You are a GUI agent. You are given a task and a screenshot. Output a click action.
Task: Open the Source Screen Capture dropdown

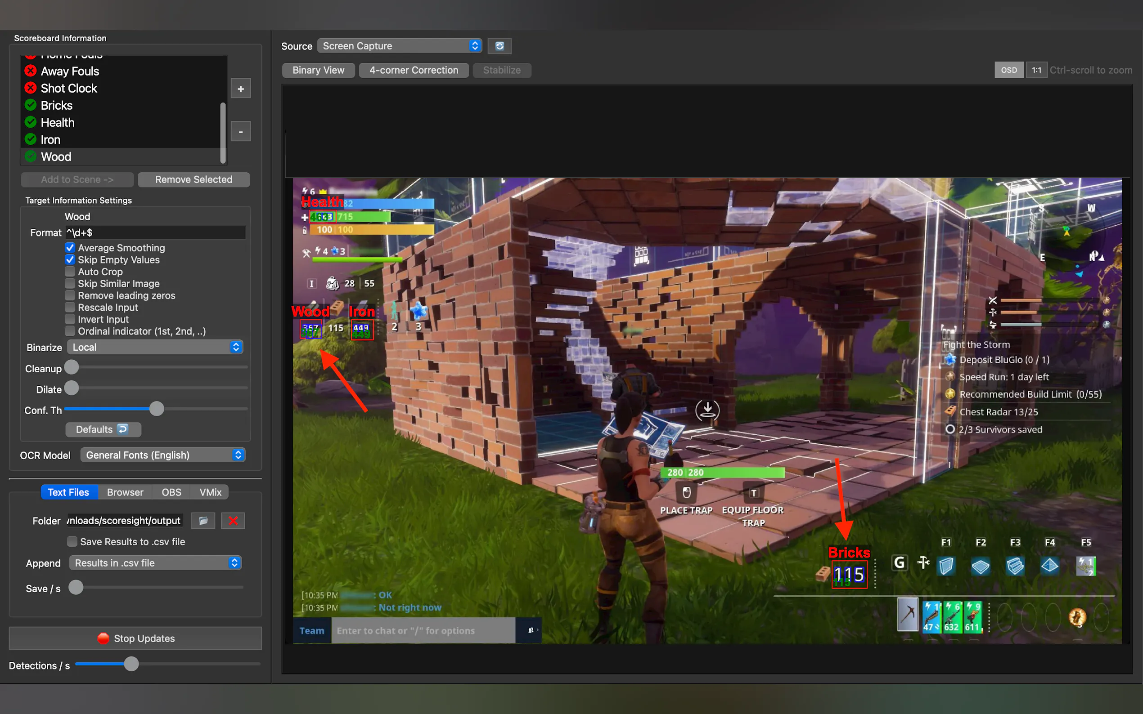point(399,46)
